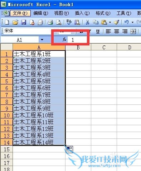Image resolution: width=141 pixels, height=171 pixels.
Task: Click the Excel workbook icon left of 文件
Action: click(x=6, y=13)
